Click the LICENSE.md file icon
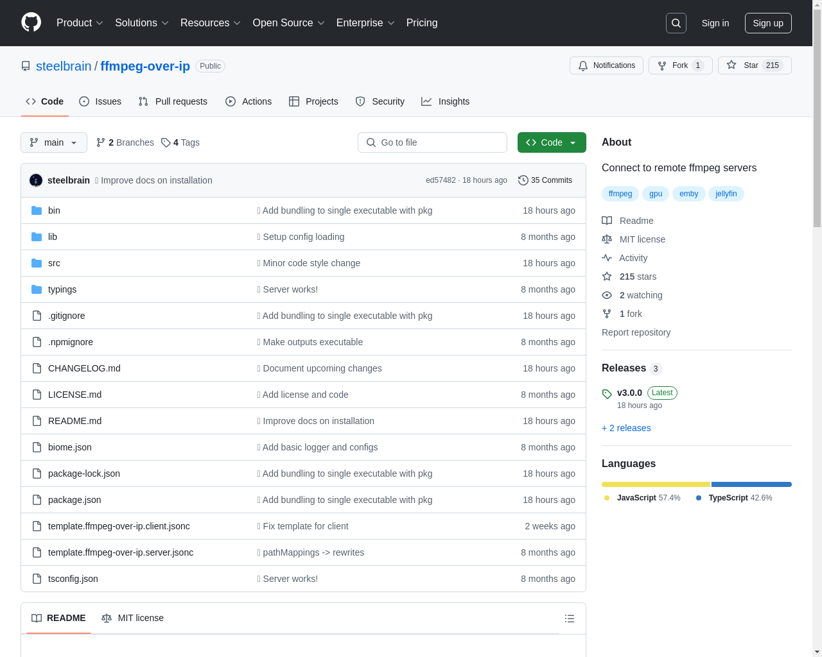Screen dimensions: 822x657 pos(37,395)
